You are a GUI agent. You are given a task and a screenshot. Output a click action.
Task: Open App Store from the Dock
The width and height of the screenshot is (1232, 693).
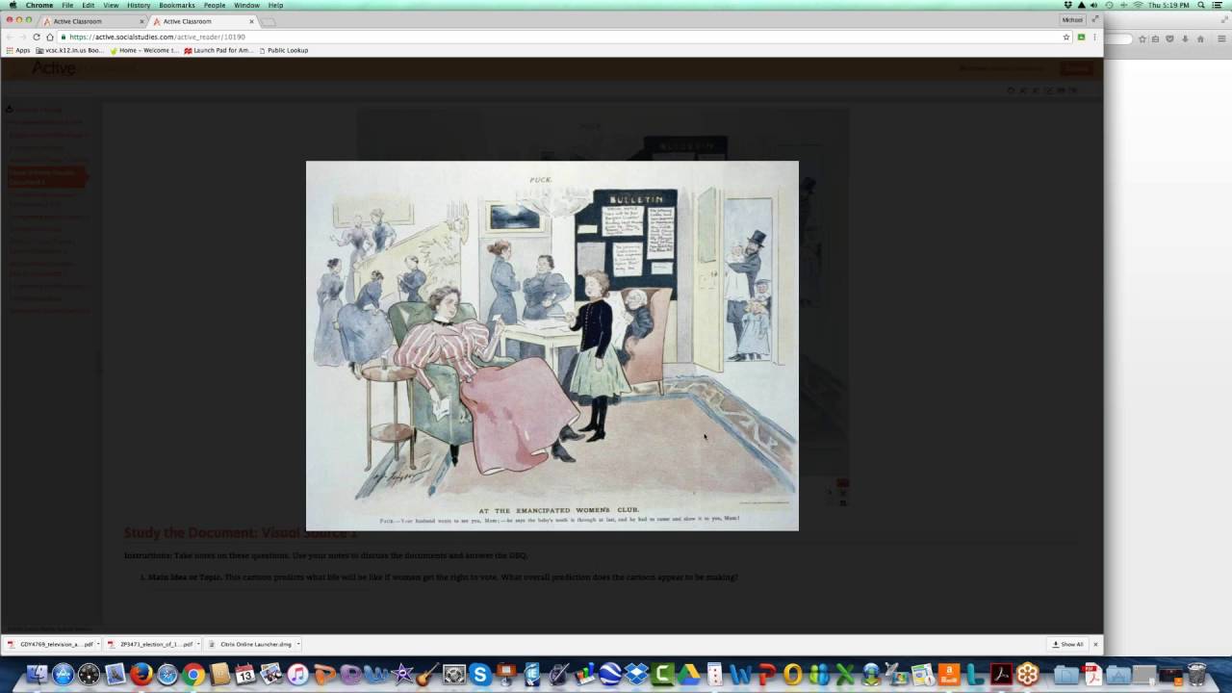point(64,674)
